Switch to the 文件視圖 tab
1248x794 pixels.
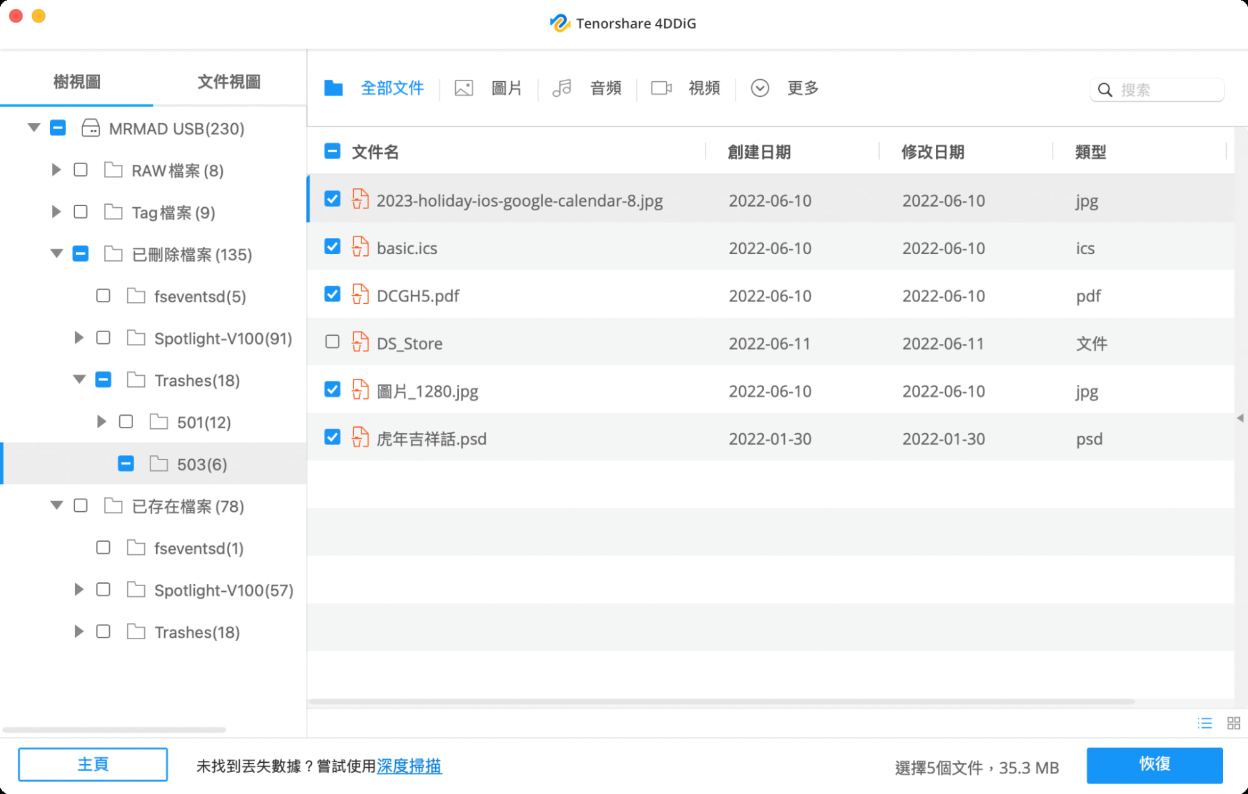click(228, 81)
